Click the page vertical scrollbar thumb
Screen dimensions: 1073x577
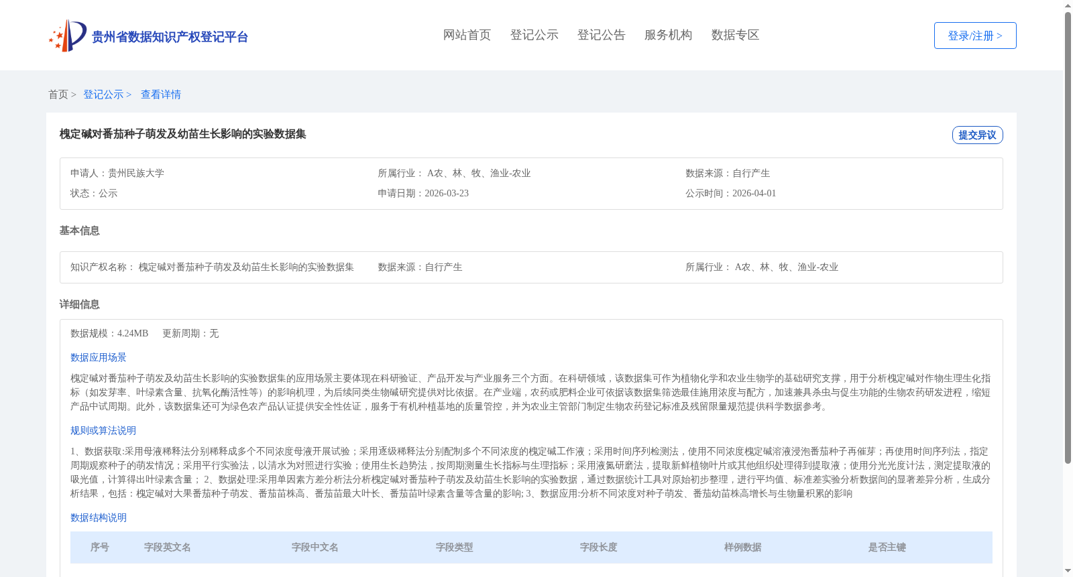click(1068, 238)
